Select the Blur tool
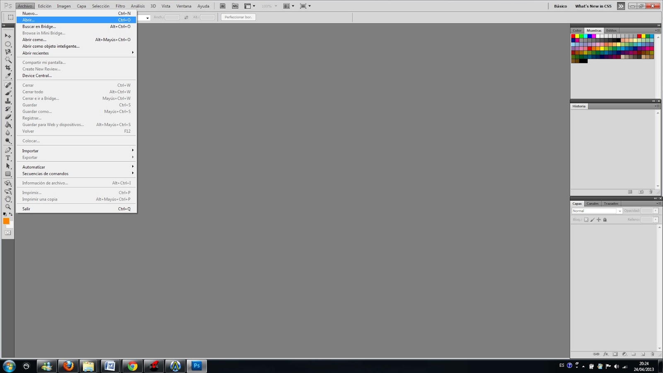The width and height of the screenshot is (663, 373). click(x=8, y=133)
